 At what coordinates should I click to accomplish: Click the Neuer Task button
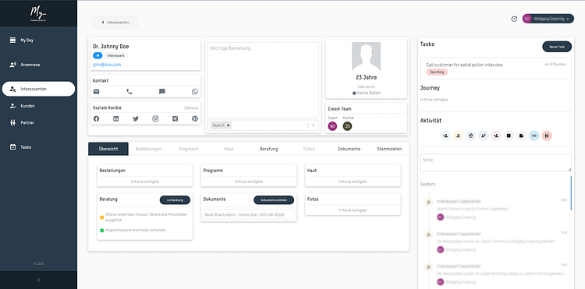click(557, 47)
